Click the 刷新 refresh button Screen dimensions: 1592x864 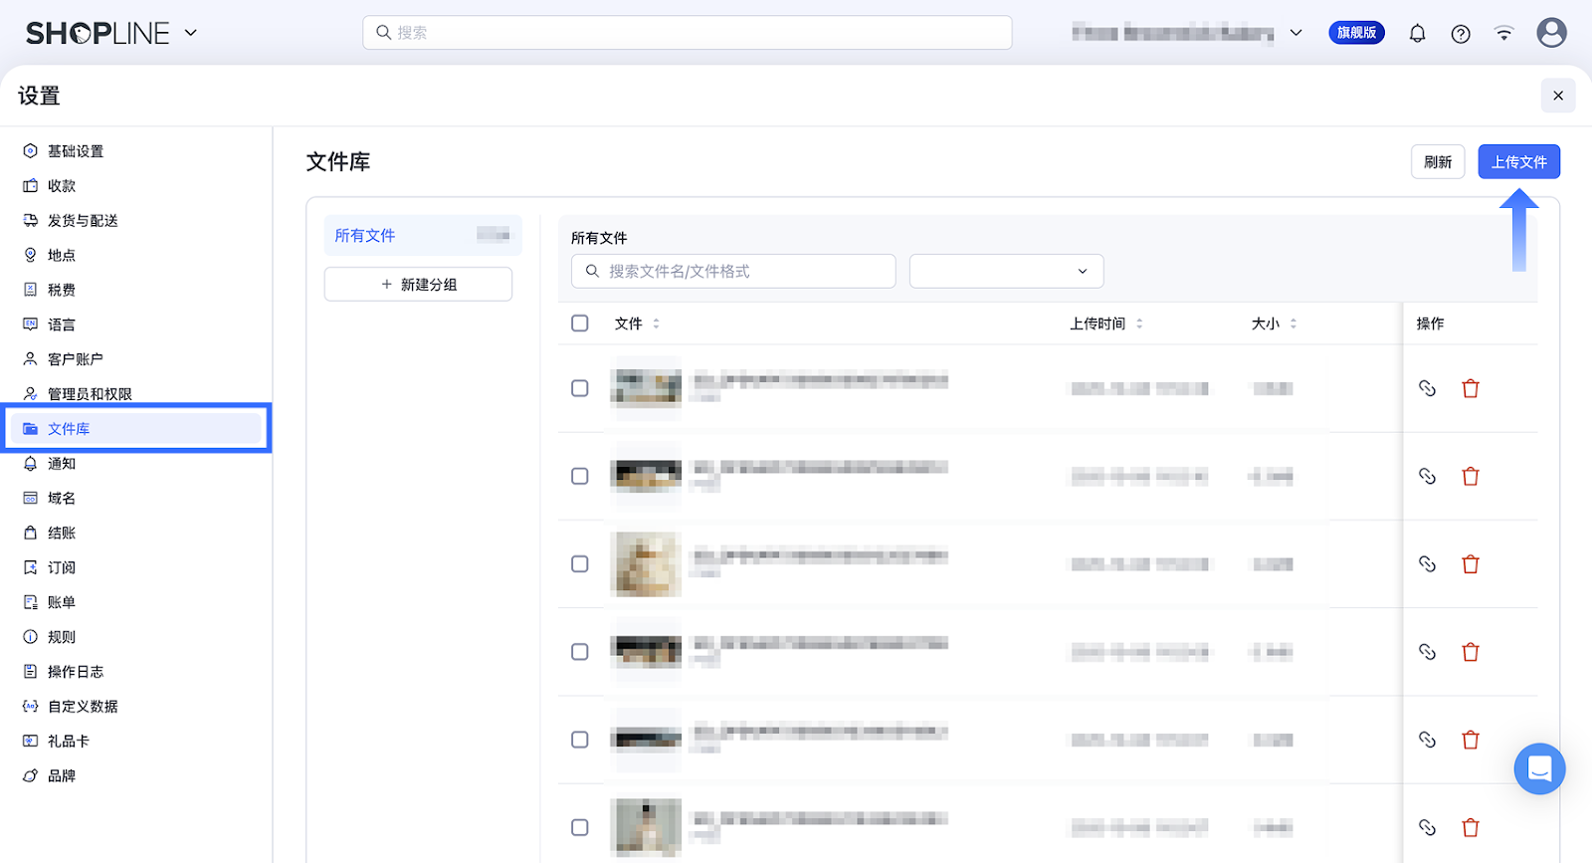[1438, 162]
